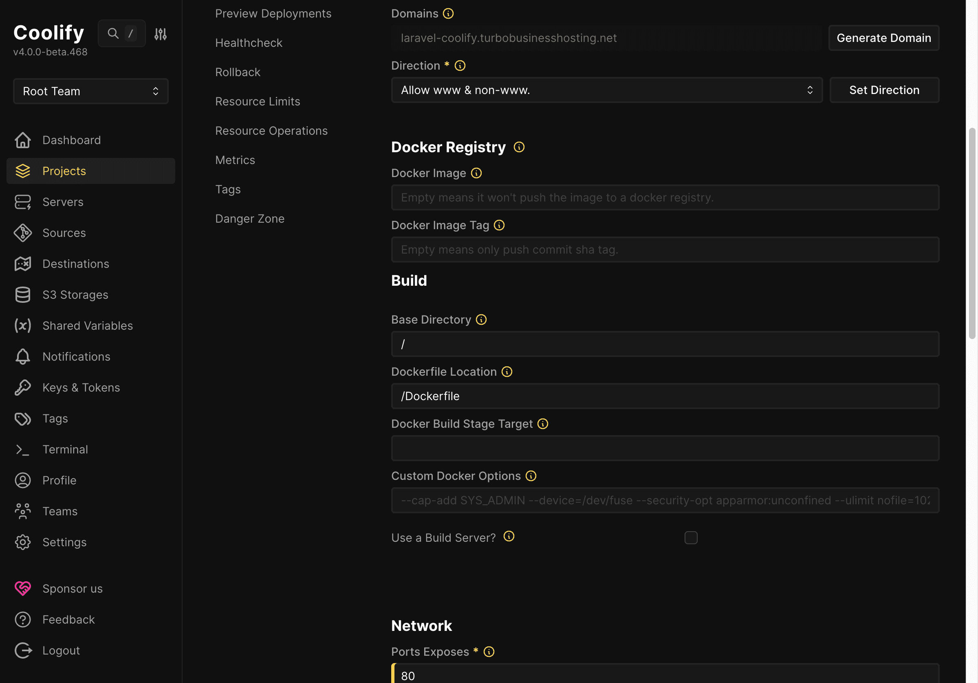The height and width of the screenshot is (683, 978).
Task: Click the page vertical scrollbar thumb
Action: (971, 233)
